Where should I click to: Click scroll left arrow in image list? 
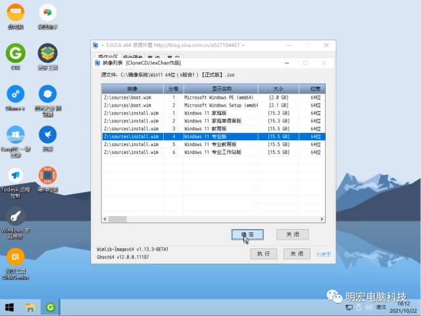105,219
